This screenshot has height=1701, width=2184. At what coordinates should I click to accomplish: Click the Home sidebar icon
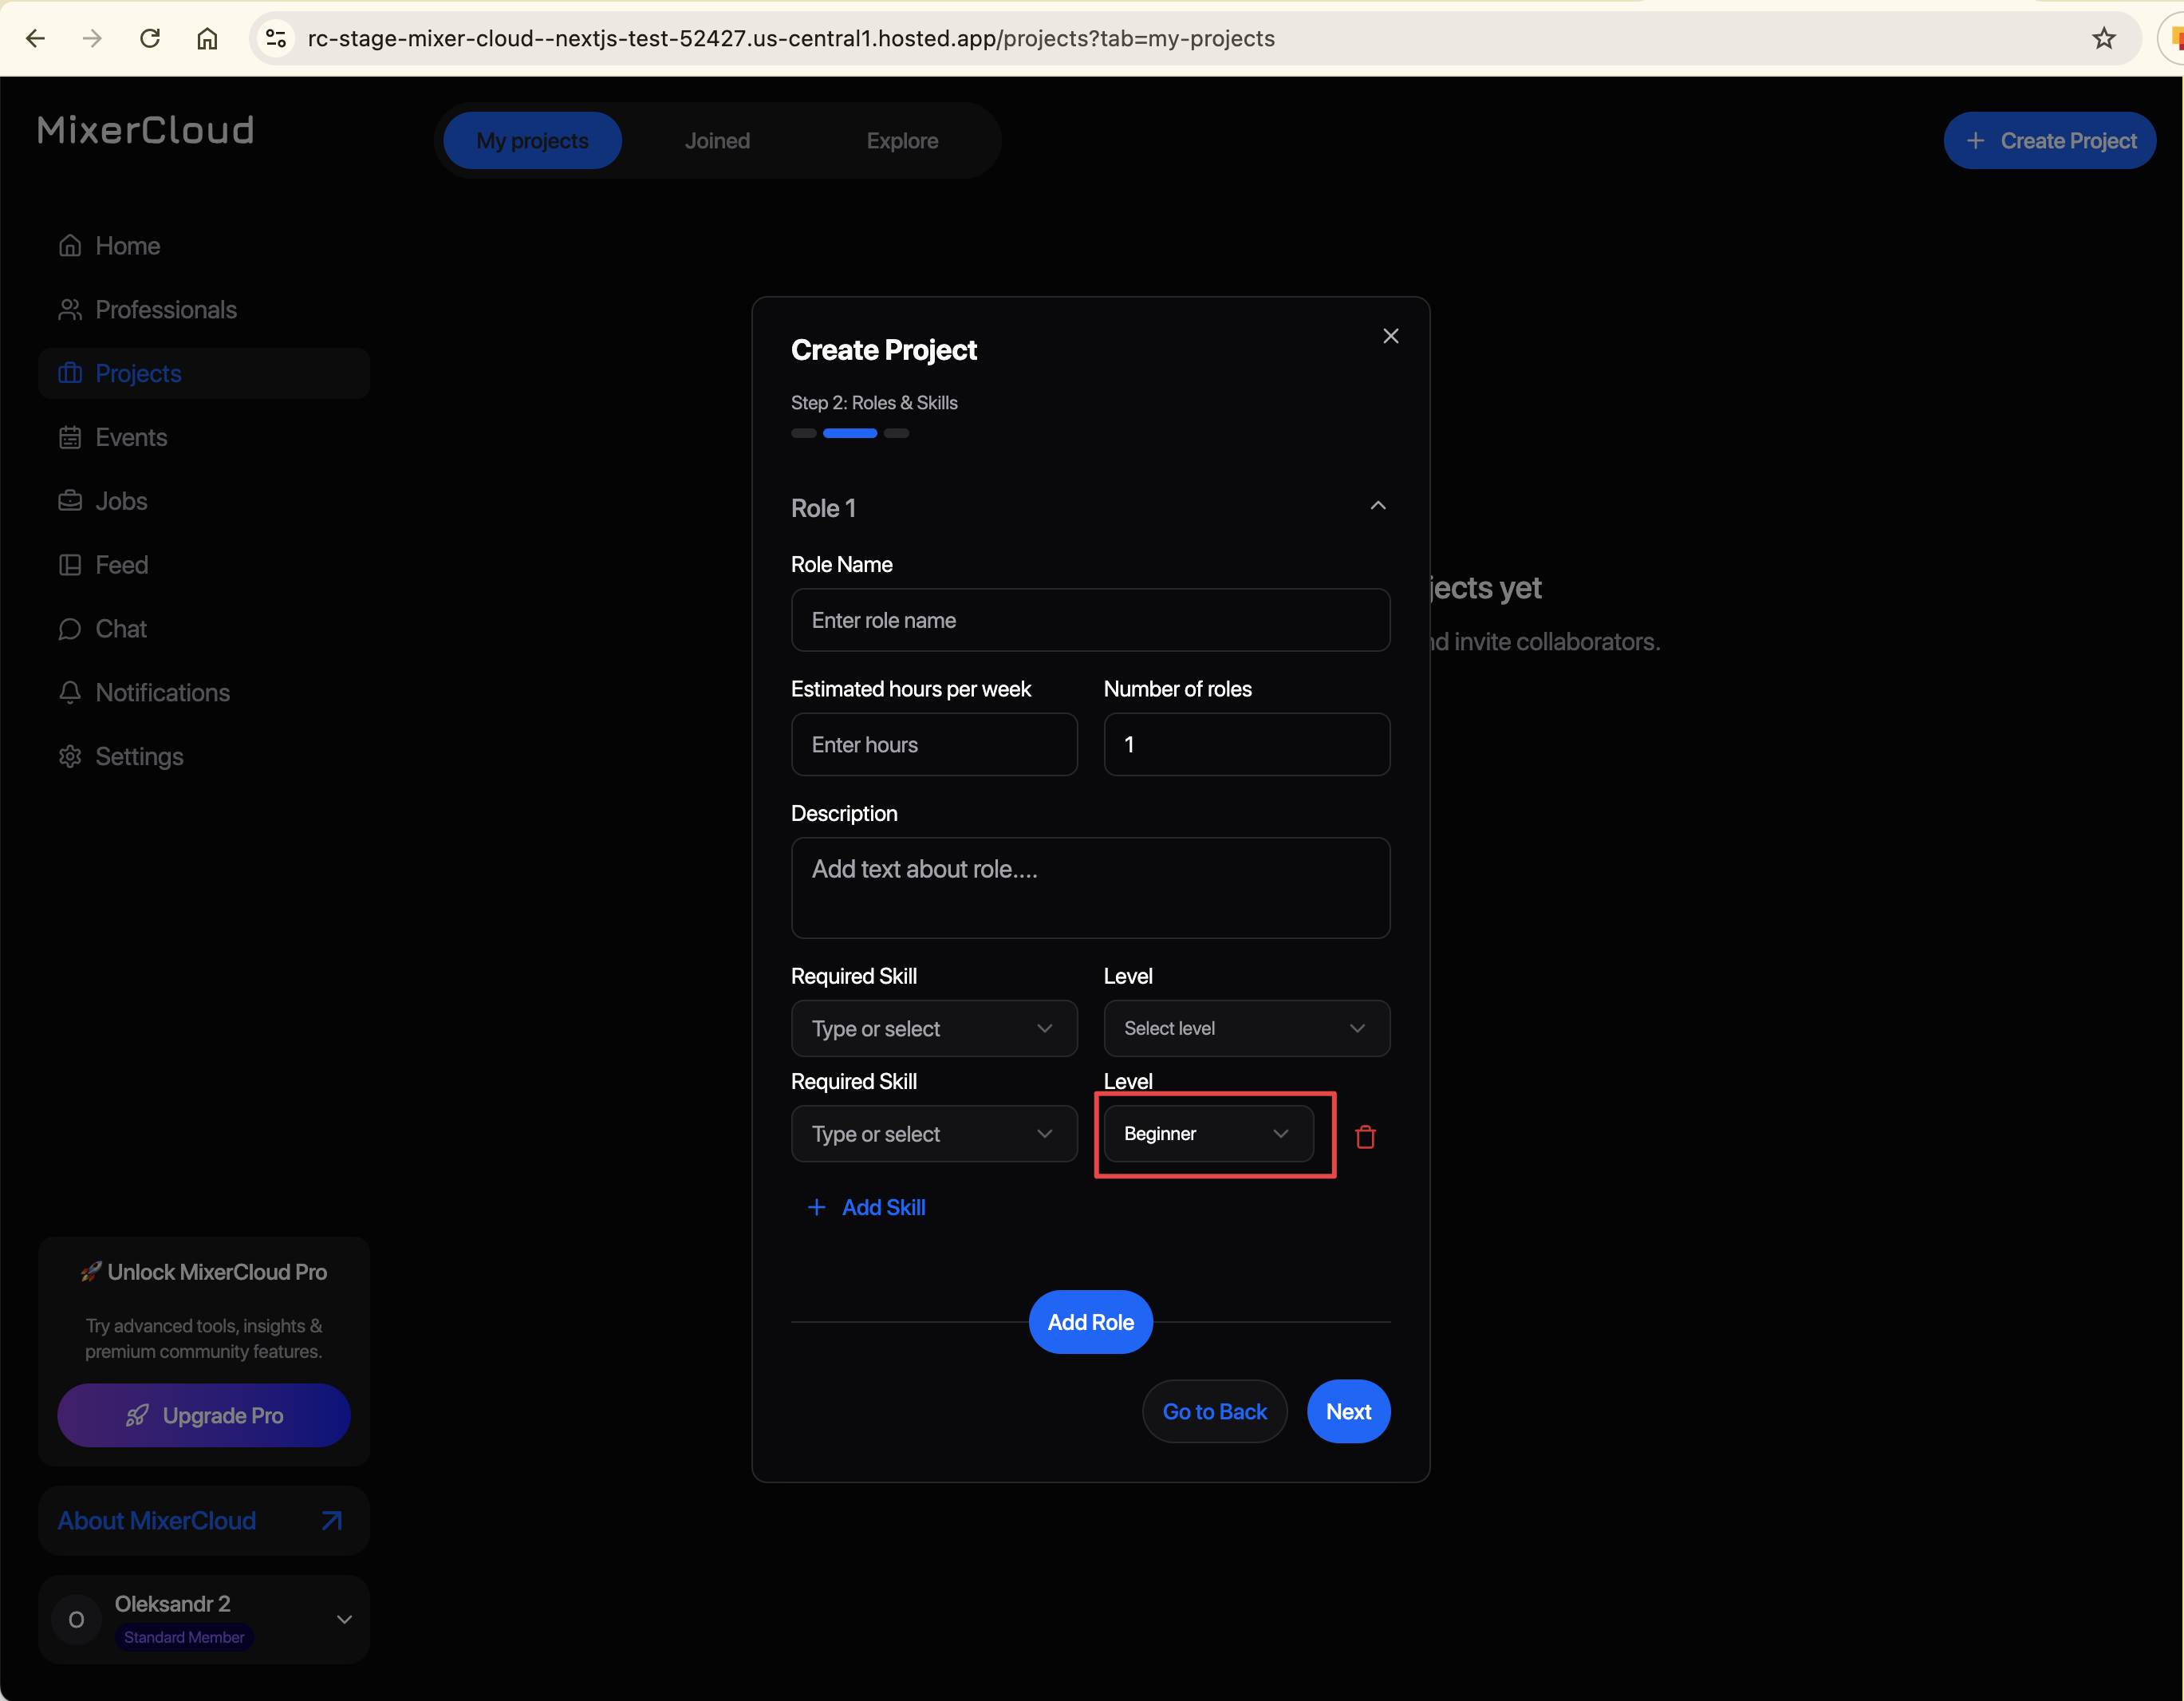[70, 246]
